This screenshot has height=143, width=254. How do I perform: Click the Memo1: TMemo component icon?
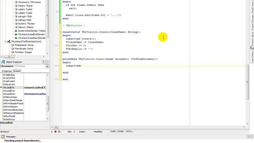pyautogui.click(x=16, y=27)
